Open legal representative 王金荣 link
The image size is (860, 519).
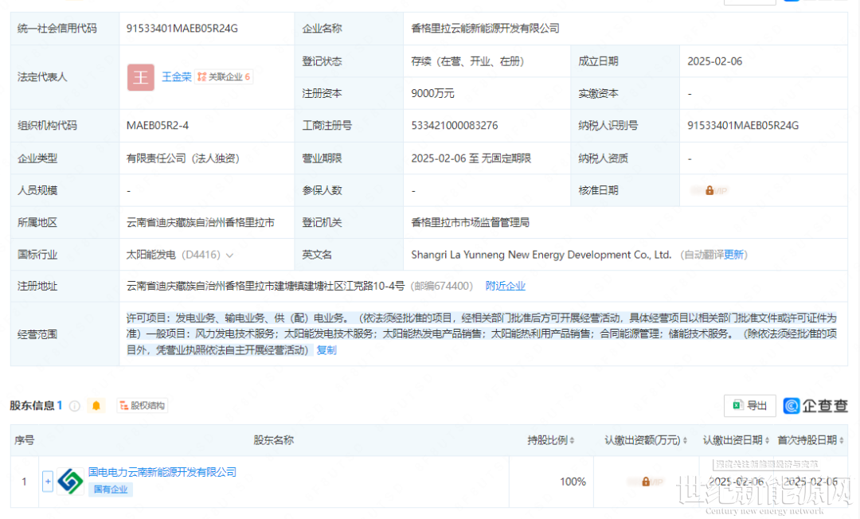tap(177, 76)
